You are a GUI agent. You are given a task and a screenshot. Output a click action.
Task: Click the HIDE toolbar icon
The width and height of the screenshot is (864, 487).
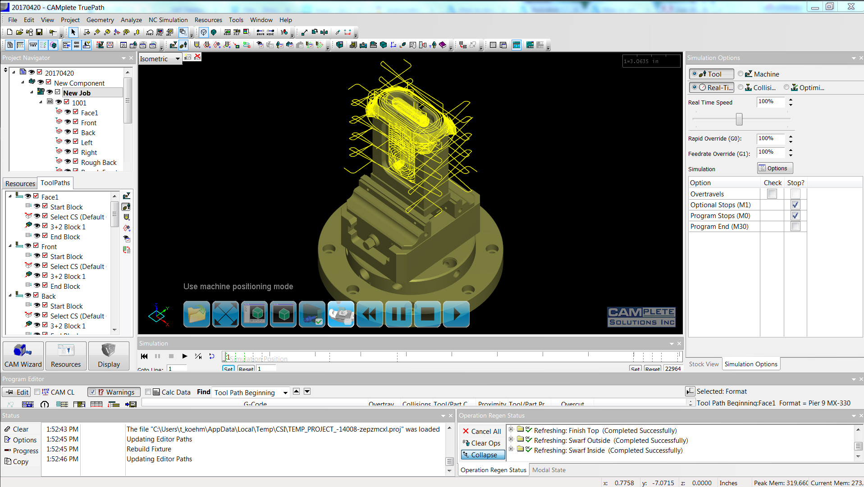click(x=270, y=32)
